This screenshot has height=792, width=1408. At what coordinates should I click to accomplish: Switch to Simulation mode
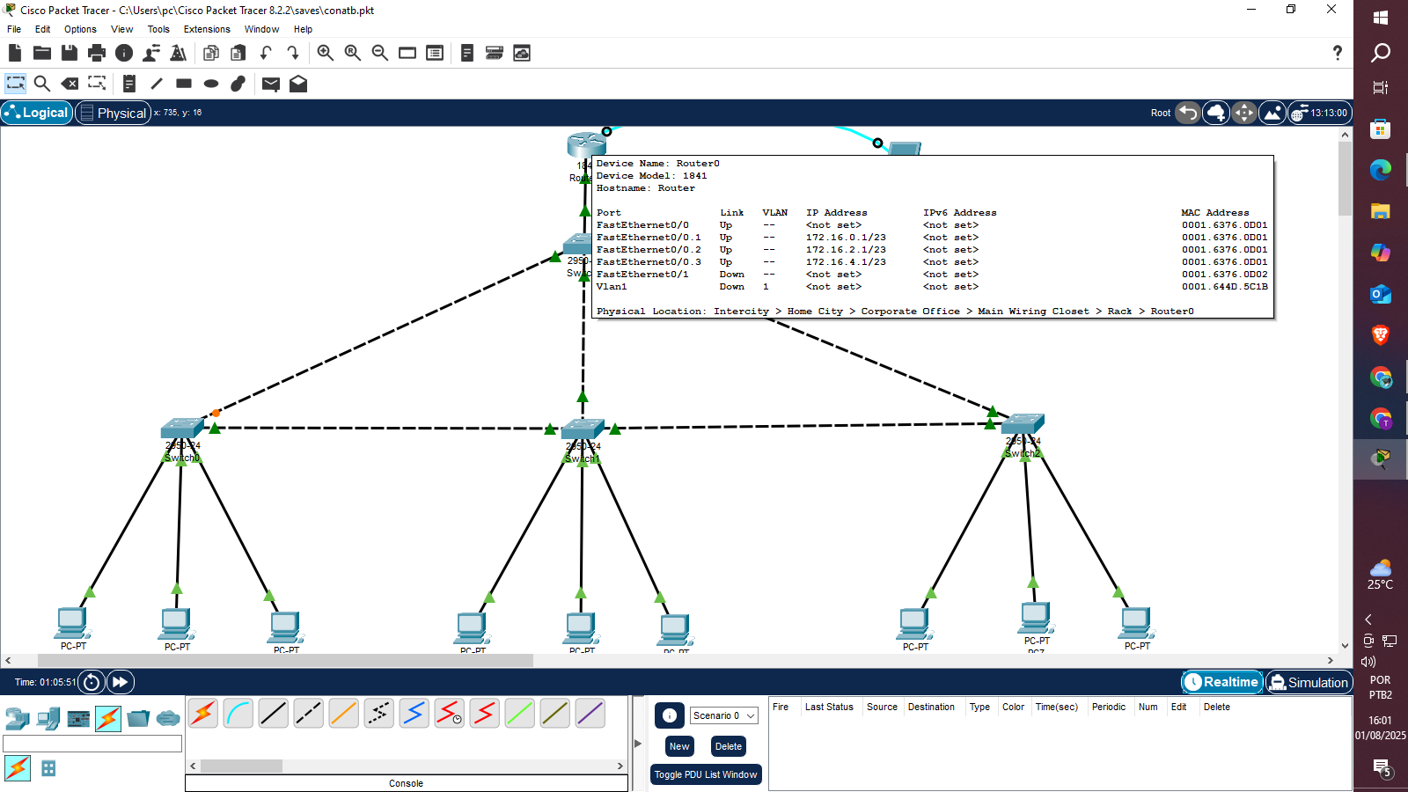pos(1308,682)
